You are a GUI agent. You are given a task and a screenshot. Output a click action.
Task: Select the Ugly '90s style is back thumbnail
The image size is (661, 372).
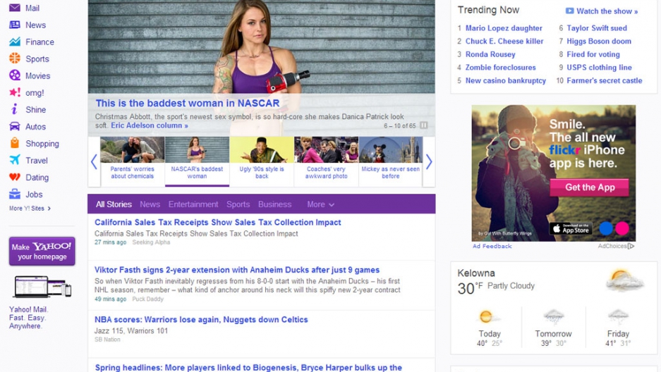click(x=262, y=161)
